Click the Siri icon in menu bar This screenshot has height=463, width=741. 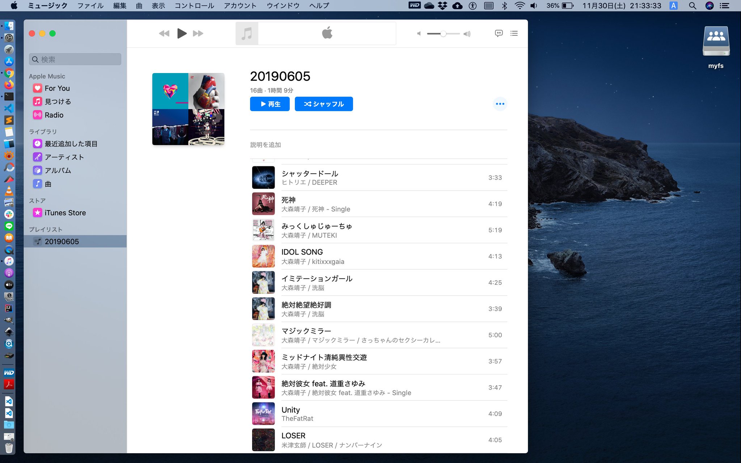coord(709,5)
